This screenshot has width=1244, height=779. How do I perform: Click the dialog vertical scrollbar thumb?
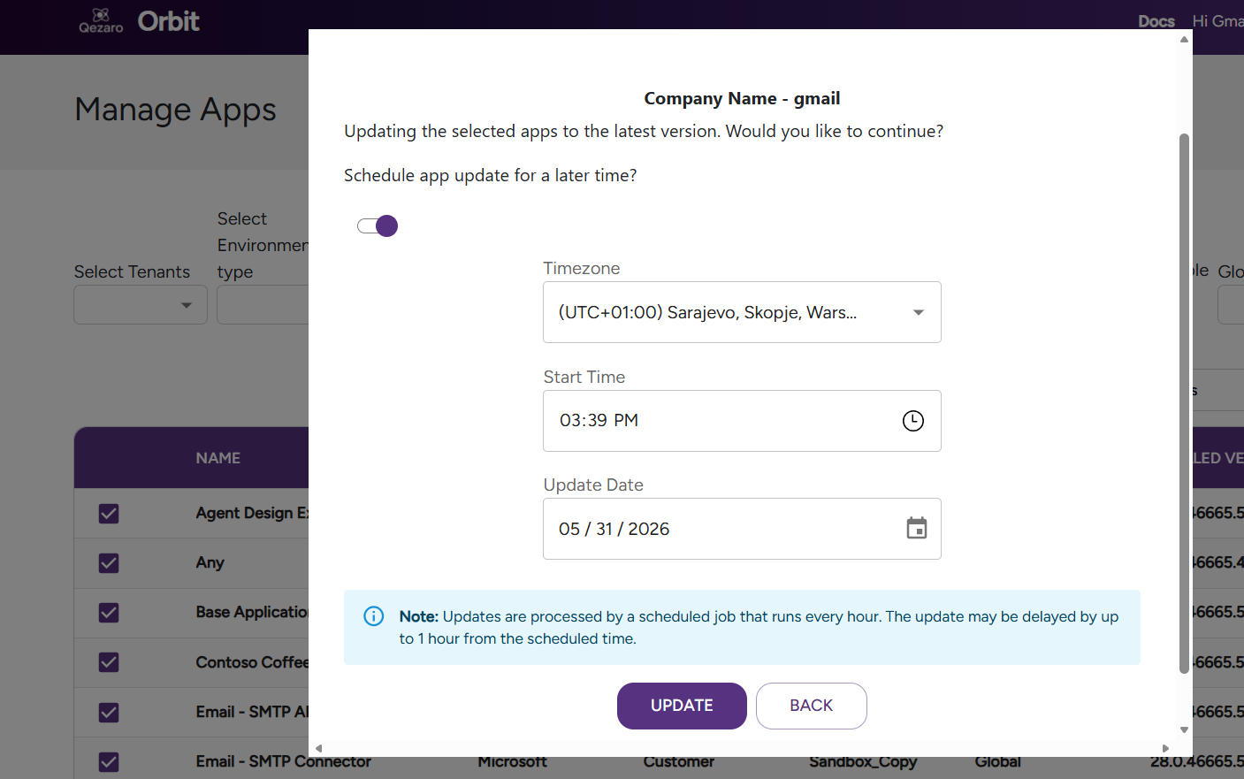coord(1185,403)
